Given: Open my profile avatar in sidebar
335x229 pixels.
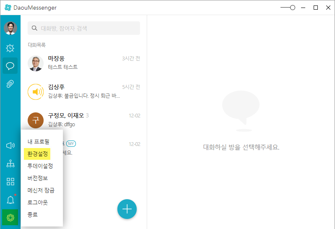Looking at the screenshot, I should point(10,28).
